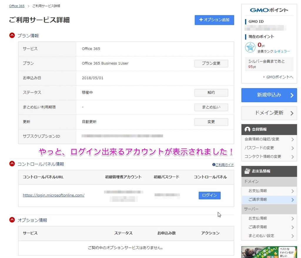Select the Office 365 Business 1User plan text

click(105, 63)
